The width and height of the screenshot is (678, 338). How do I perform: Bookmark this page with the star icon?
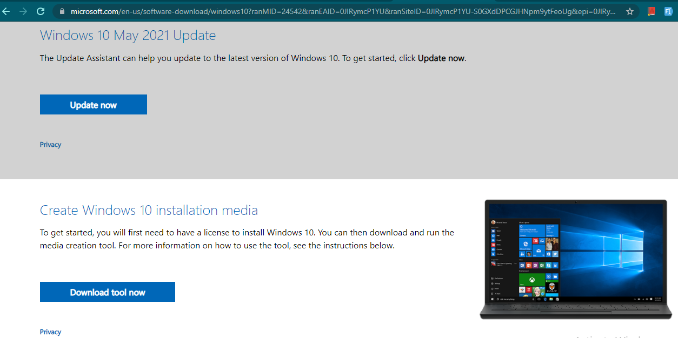(x=629, y=11)
